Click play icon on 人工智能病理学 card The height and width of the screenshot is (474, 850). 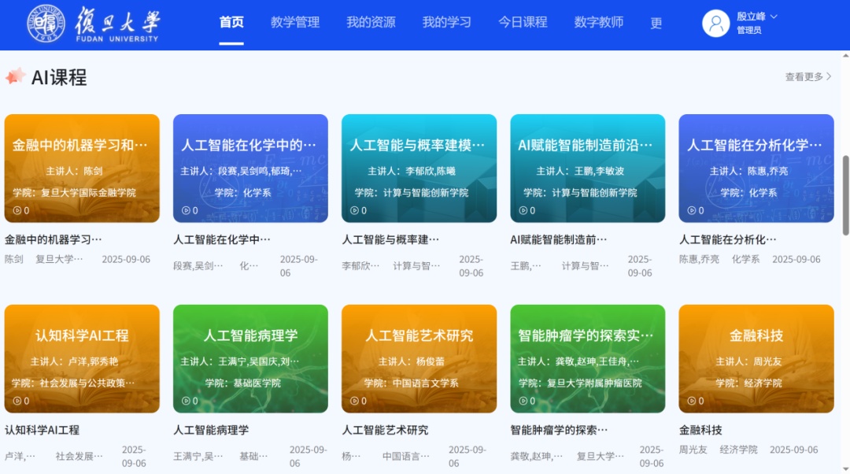184,400
